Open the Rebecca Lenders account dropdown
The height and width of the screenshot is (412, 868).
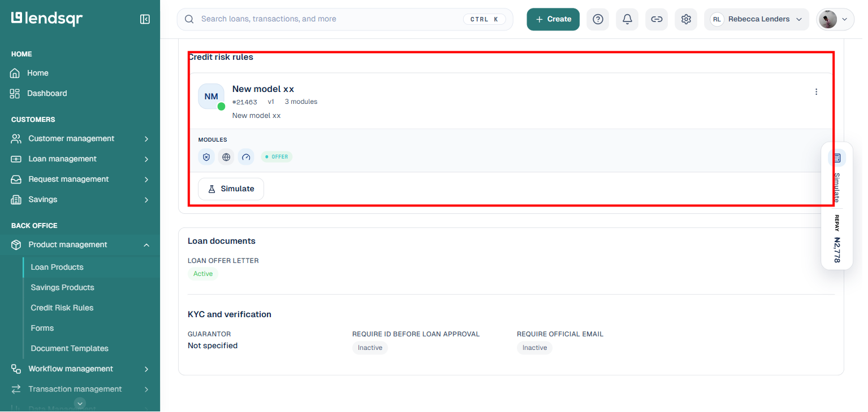[757, 19]
